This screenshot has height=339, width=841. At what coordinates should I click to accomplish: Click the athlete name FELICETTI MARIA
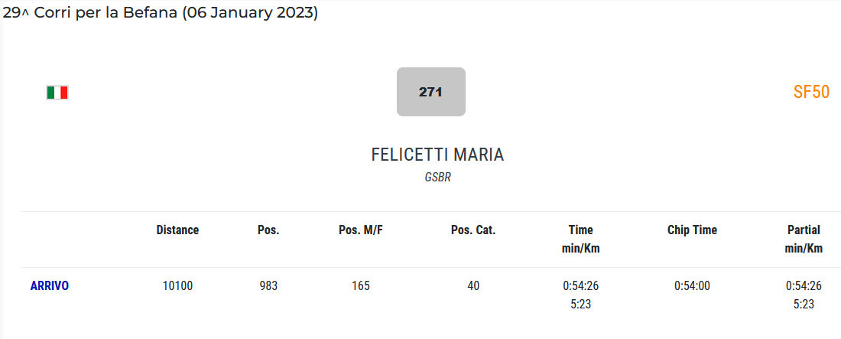pyautogui.click(x=437, y=155)
